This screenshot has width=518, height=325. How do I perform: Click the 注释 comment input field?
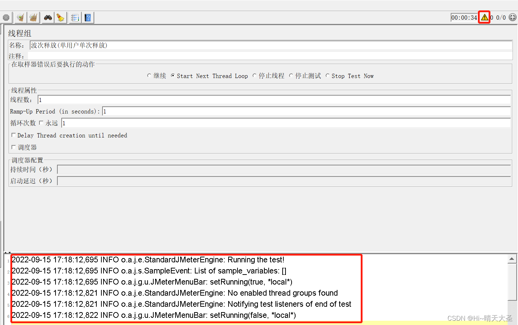coord(270,56)
